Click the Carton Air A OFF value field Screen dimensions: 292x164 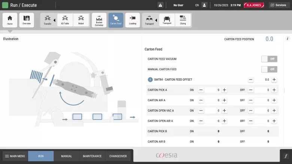[x=262, y=100]
